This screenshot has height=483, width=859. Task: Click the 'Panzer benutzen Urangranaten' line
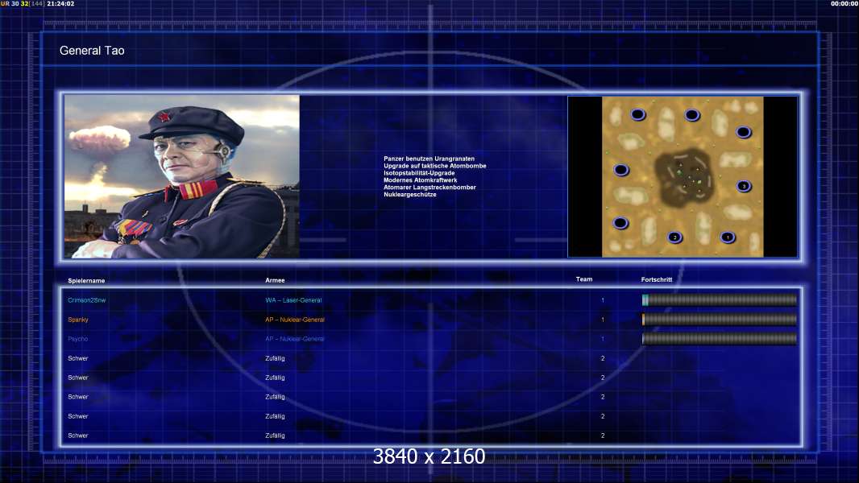tap(429, 159)
